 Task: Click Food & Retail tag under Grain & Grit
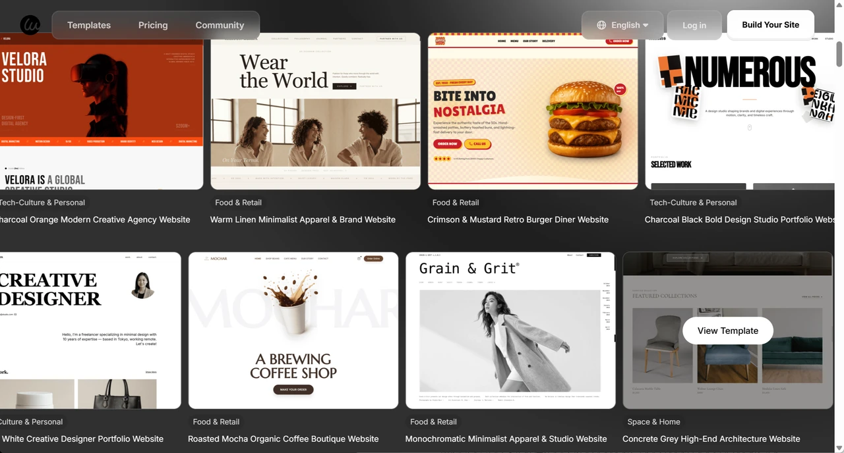pyautogui.click(x=433, y=422)
